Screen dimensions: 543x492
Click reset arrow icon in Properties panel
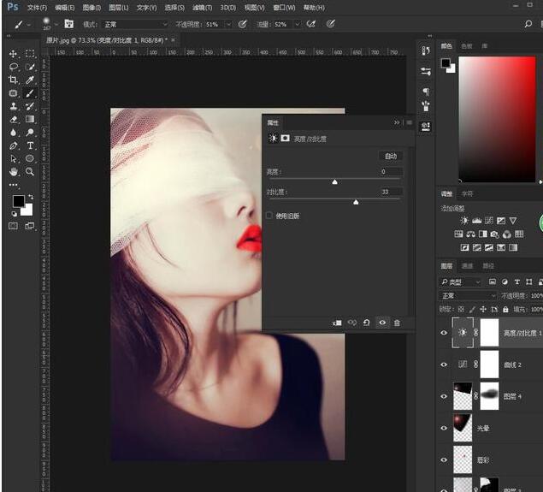pos(366,323)
